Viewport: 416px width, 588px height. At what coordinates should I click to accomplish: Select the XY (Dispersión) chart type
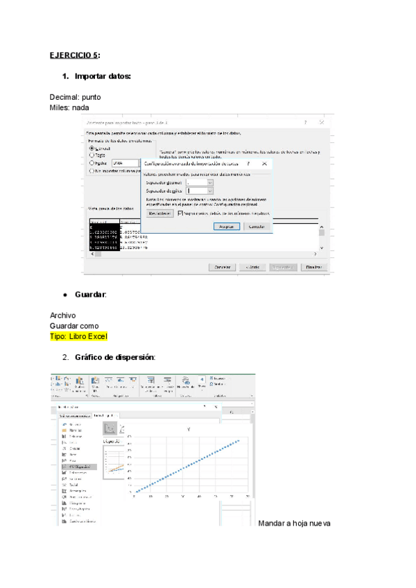(x=78, y=467)
